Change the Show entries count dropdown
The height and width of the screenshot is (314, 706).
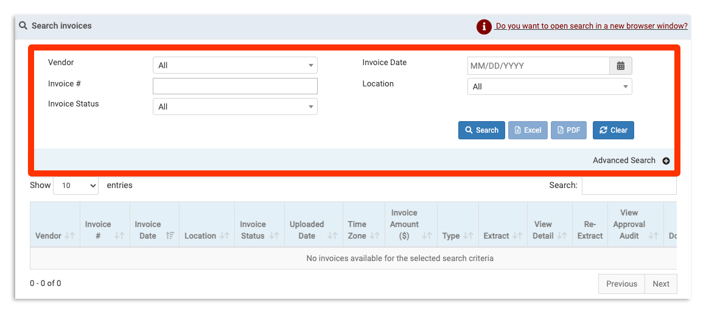pos(75,186)
